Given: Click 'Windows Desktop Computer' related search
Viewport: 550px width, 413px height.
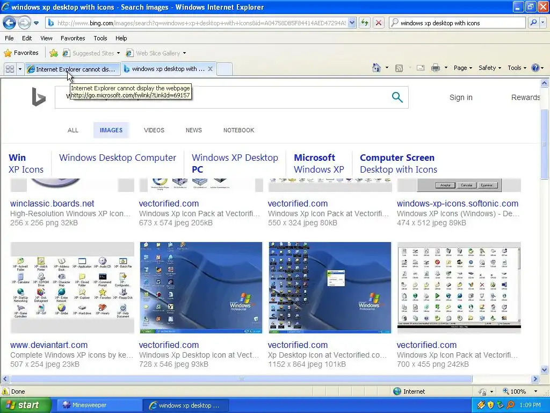Looking at the screenshot, I should coord(118,158).
